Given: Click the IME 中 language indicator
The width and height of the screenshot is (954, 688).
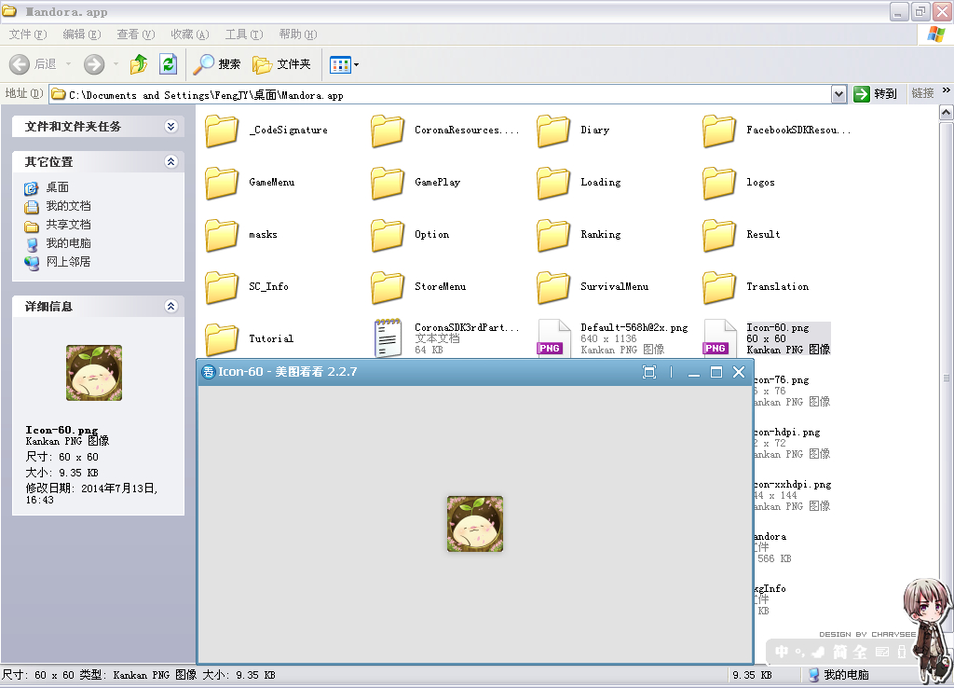Looking at the screenshot, I should [x=782, y=652].
